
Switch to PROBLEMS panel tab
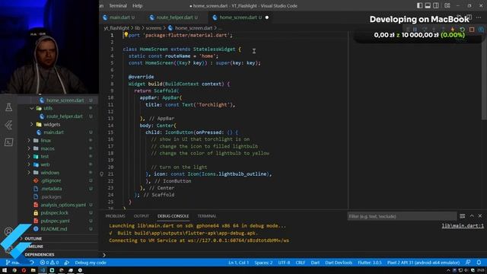[115, 216]
